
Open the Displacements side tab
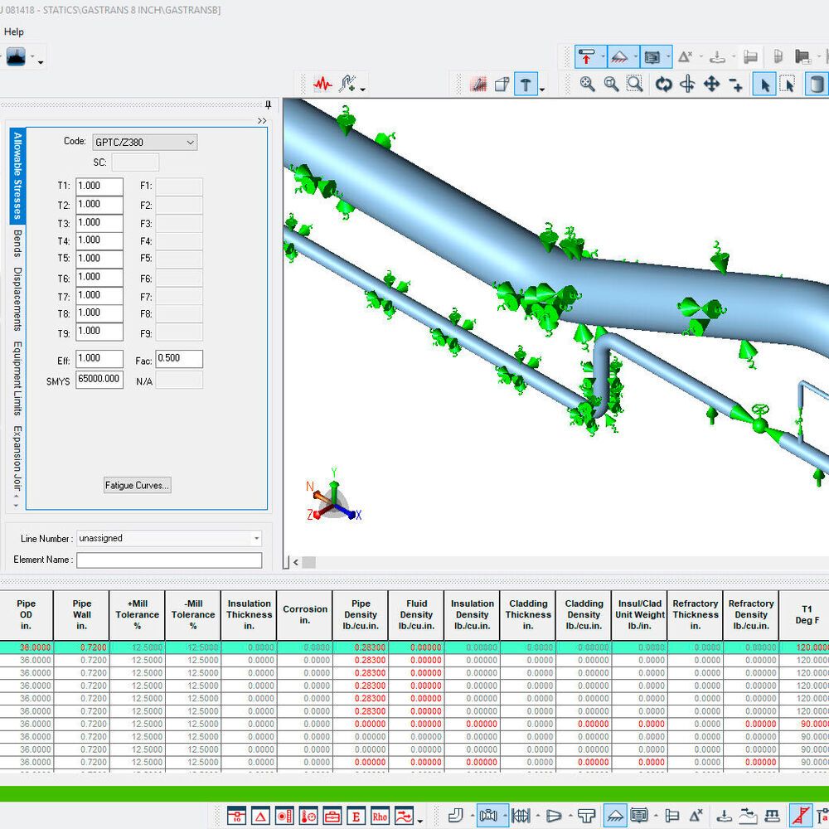17,298
